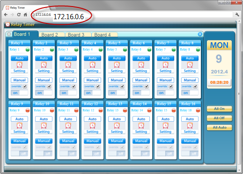Click the browser back arrow
The height and width of the screenshot is (174, 243).
[6, 14]
